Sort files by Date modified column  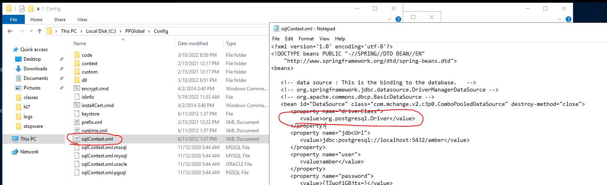point(193,43)
